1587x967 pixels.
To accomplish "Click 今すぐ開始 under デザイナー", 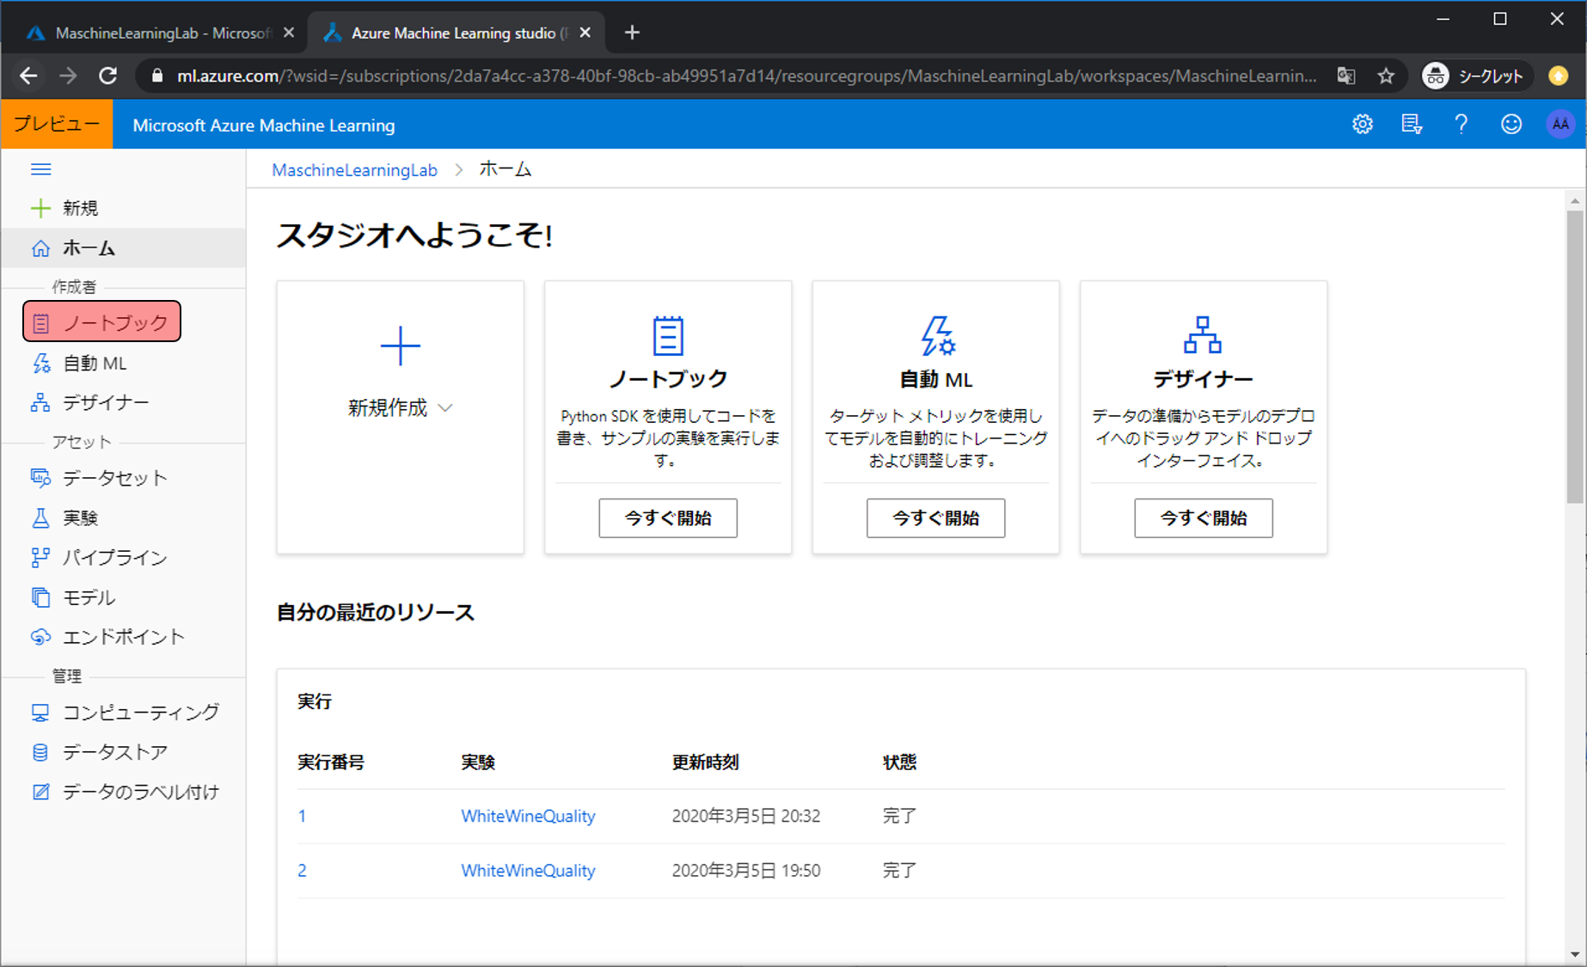I will [x=1203, y=518].
